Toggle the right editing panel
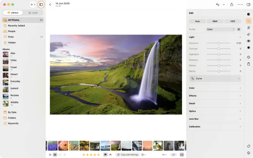 pos(248,4)
